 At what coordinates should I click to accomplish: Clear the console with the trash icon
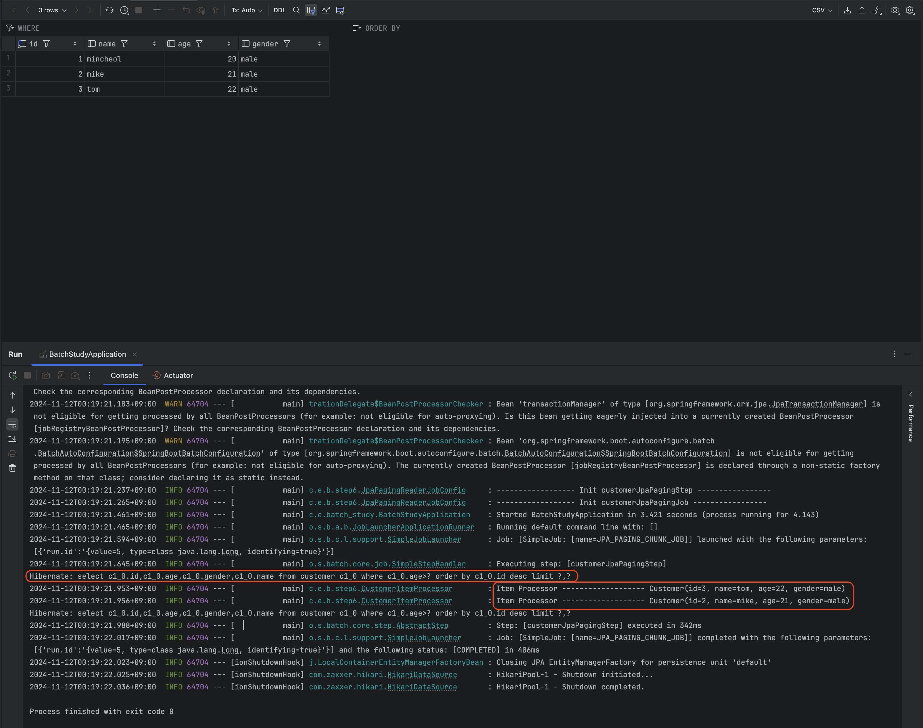pyautogui.click(x=12, y=468)
